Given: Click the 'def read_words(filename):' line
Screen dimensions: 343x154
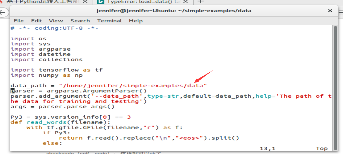Looking at the screenshot, I should tap(61, 122).
